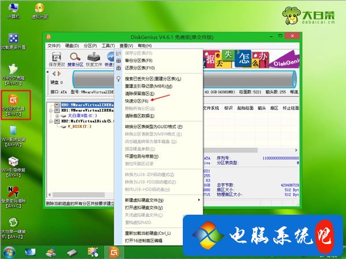The image size is (346, 259).
Task: Choose 搜索已丢失分区(重建分区表) entry
Action: pos(153,79)
